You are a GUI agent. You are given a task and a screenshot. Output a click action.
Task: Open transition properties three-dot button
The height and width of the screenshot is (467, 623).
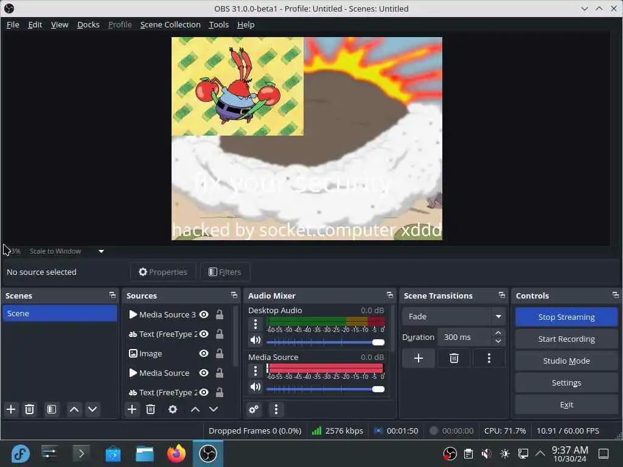(x=489, y=359)
